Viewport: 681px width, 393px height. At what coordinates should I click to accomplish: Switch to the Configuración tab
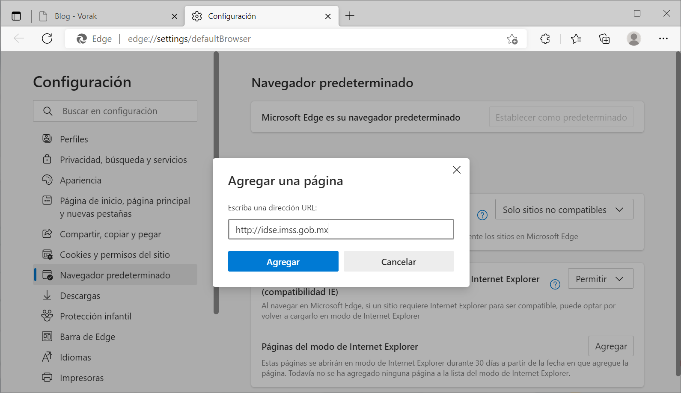pos(262,16)
